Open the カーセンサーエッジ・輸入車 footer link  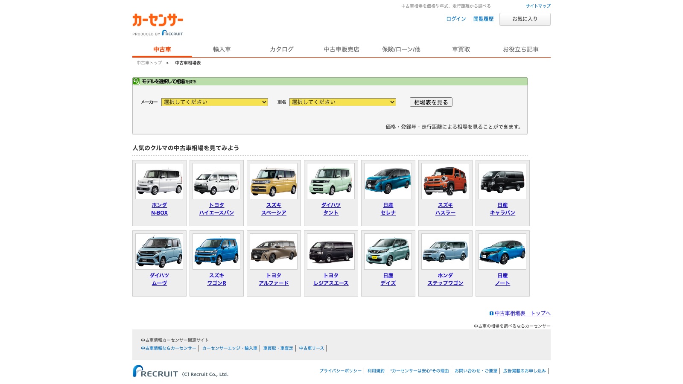click(x=230, y=349)
